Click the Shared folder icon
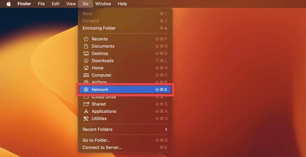Viewport: 306px width, 157px height. 86,104
